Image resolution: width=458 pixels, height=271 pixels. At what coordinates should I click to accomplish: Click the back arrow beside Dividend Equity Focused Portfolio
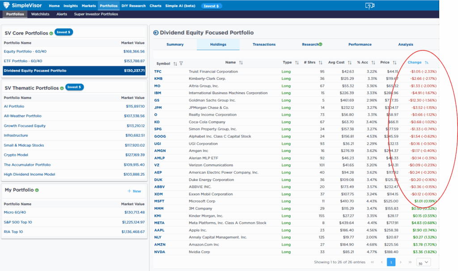156,33
